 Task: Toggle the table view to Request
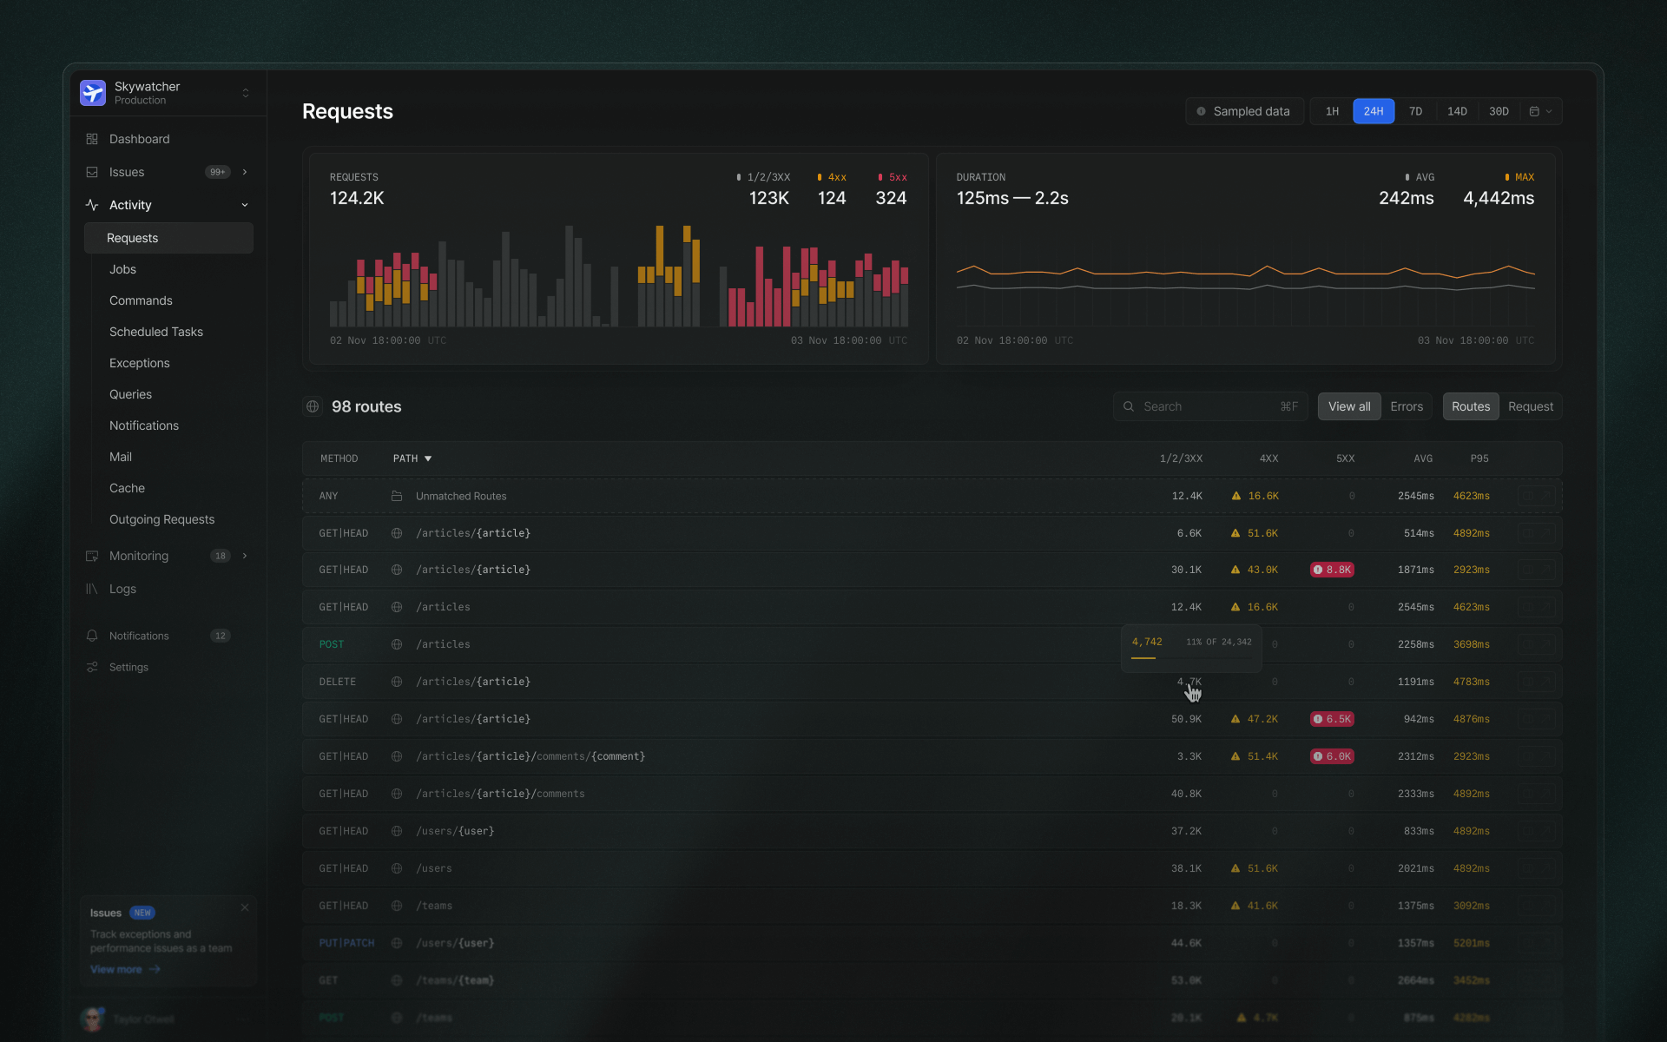(1530, 406)
